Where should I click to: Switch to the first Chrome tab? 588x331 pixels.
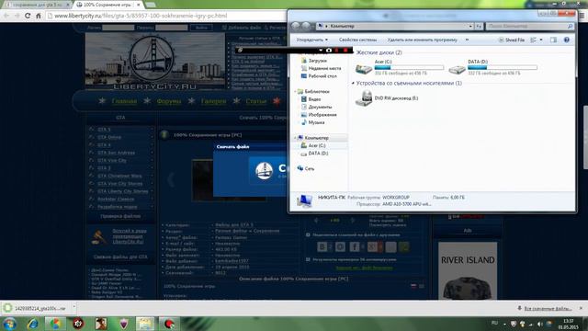tap(37, 5)
